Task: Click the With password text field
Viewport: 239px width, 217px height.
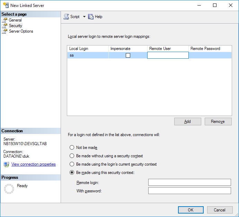Action: tap(189, 191)
